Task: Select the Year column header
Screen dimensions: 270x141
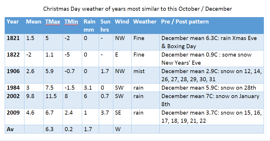Action: click(x=13, y=22)
